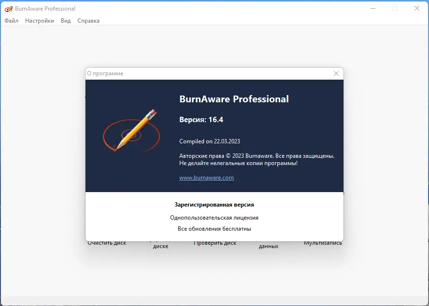This screenshot has width=429, height=306.
Task: Click the Все обновления бесплатны text
Action: 214,229
